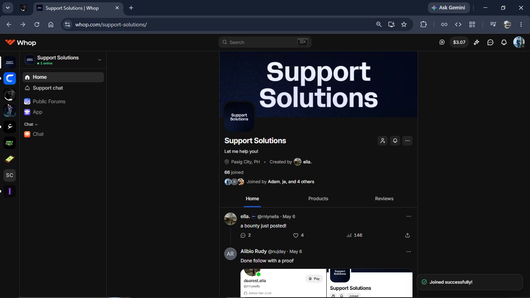Open more options on Alibio Rudy's post

[409, 251]
